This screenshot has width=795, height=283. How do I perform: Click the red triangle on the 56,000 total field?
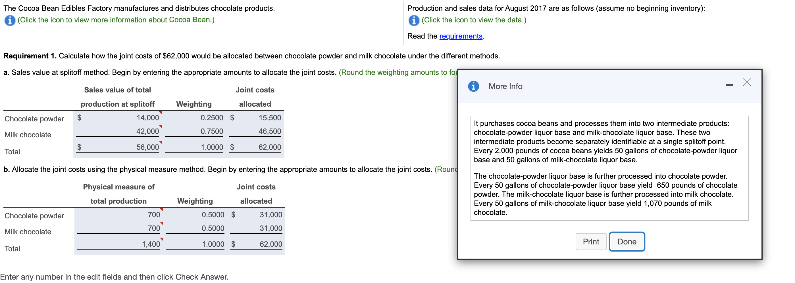pyautogui.click(x=160, y=143)
